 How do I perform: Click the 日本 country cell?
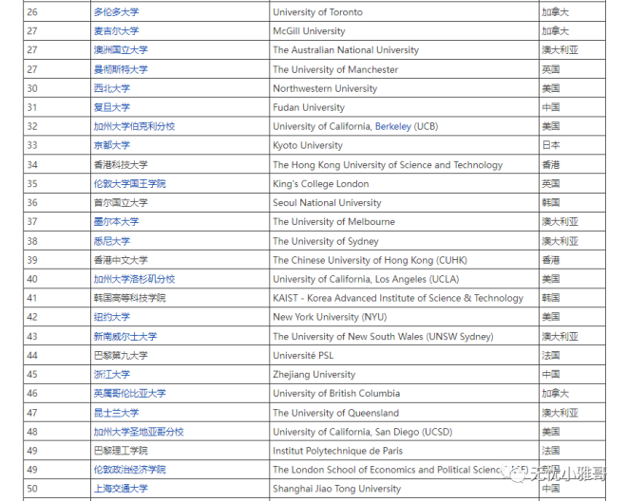tap(551, 145)
